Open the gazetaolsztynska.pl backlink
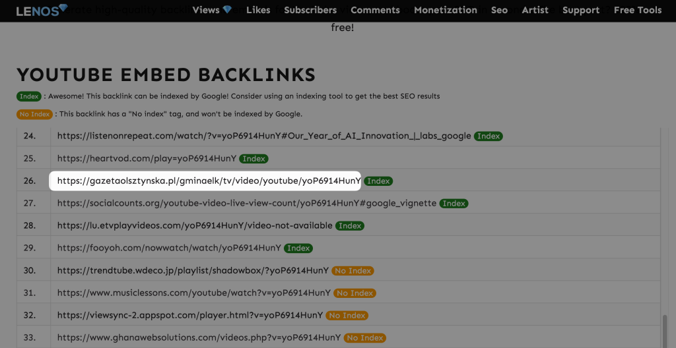 pos(209,181)
